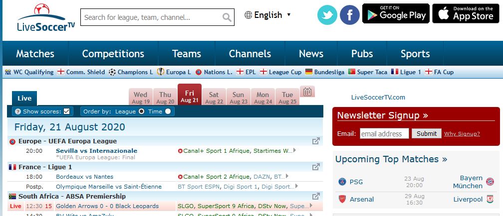503x216 pixels.
Task: Open Europa L quick link
Action: tap(174, 72)
